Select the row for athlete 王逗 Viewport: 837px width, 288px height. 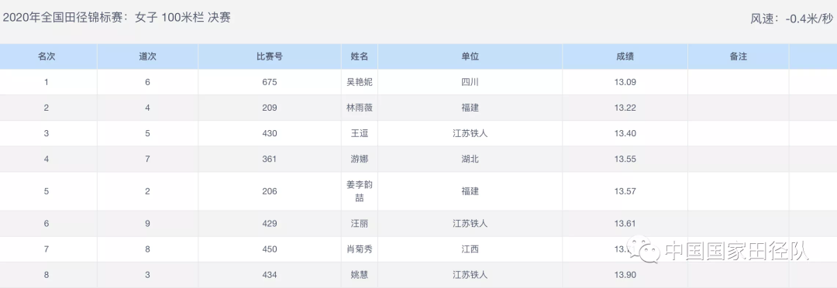click(418, 133)
